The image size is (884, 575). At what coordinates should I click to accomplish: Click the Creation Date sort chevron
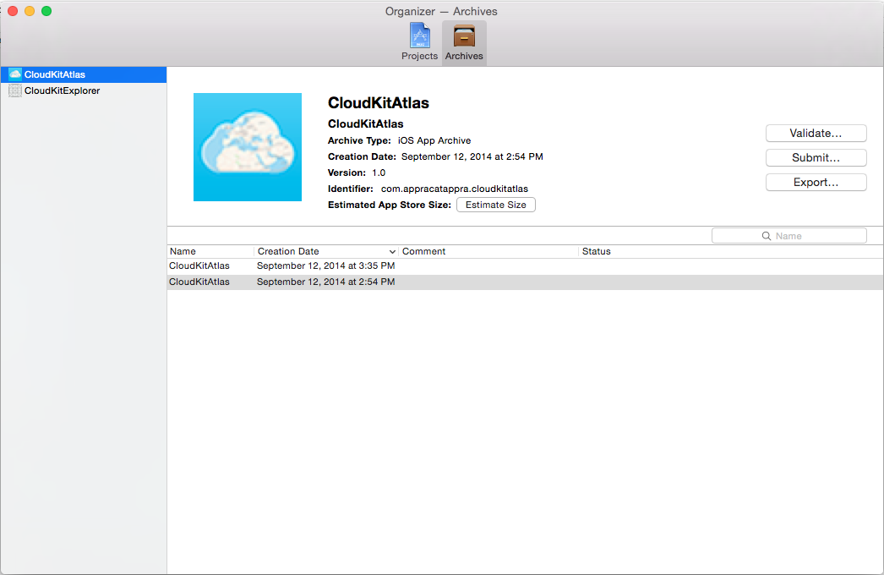[394, 251]
